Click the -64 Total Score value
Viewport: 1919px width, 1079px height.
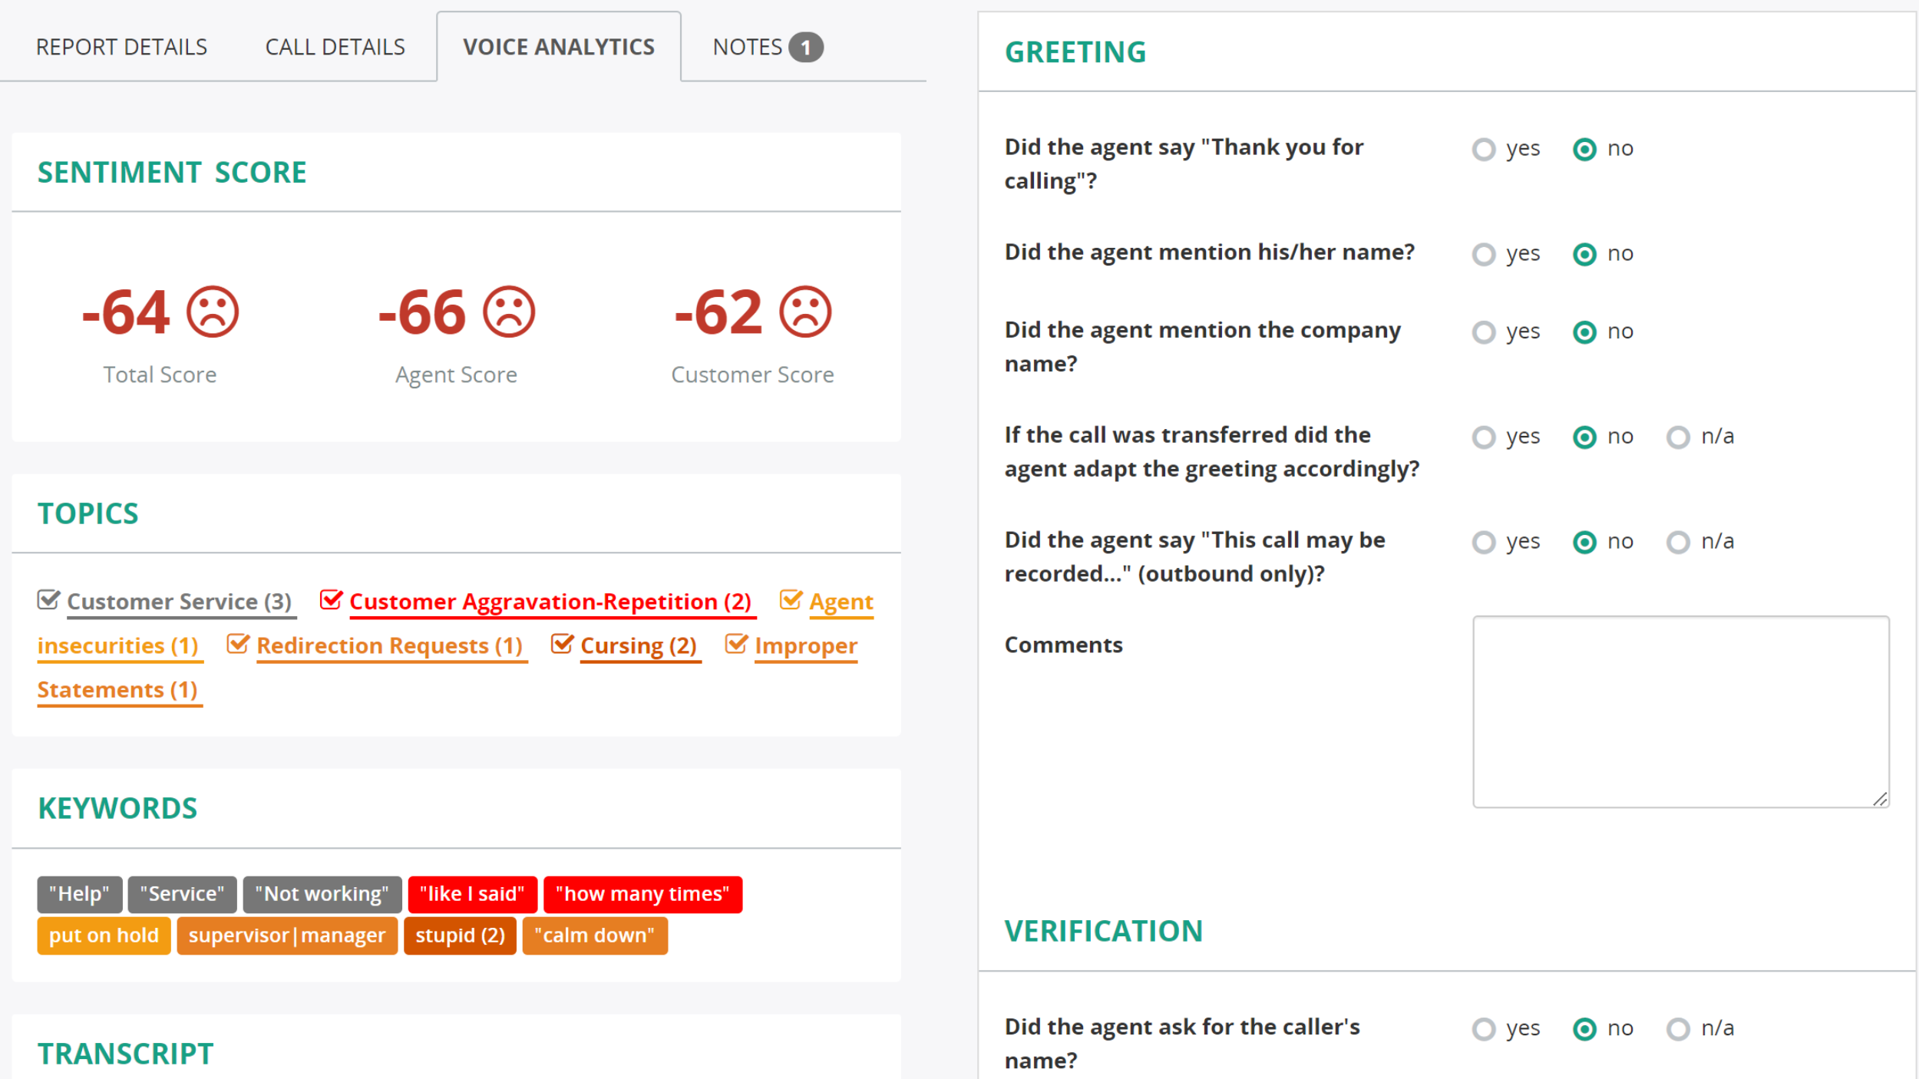coord(126,312)
